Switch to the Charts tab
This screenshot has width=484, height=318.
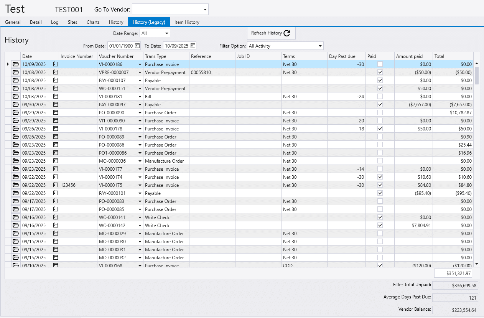tap(93, 22)
